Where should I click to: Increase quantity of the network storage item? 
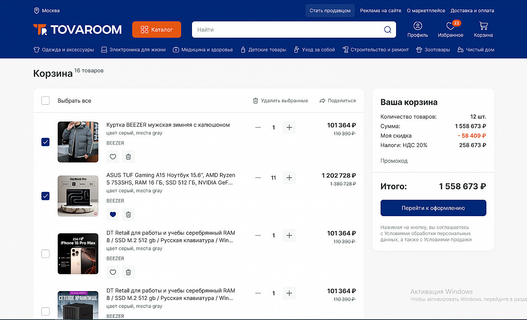289,293
